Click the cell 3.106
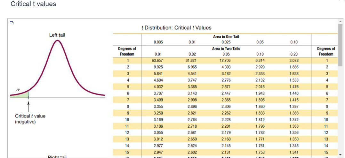The height and width of the screenshot is (158, 345). click(x=158, y=126)
